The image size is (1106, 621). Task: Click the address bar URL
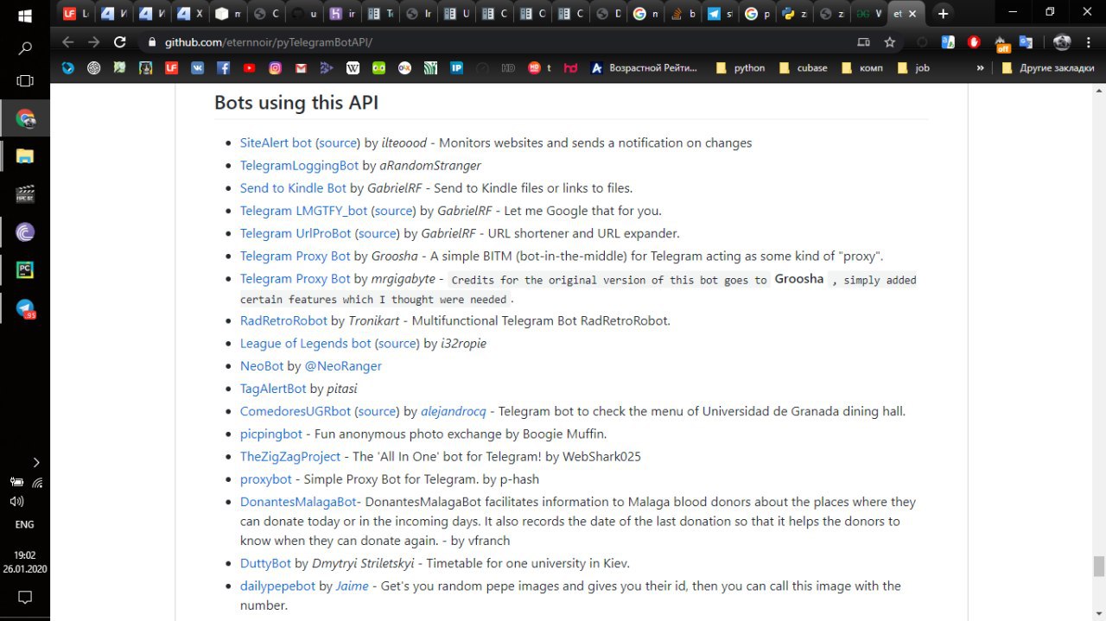[269, 41]
